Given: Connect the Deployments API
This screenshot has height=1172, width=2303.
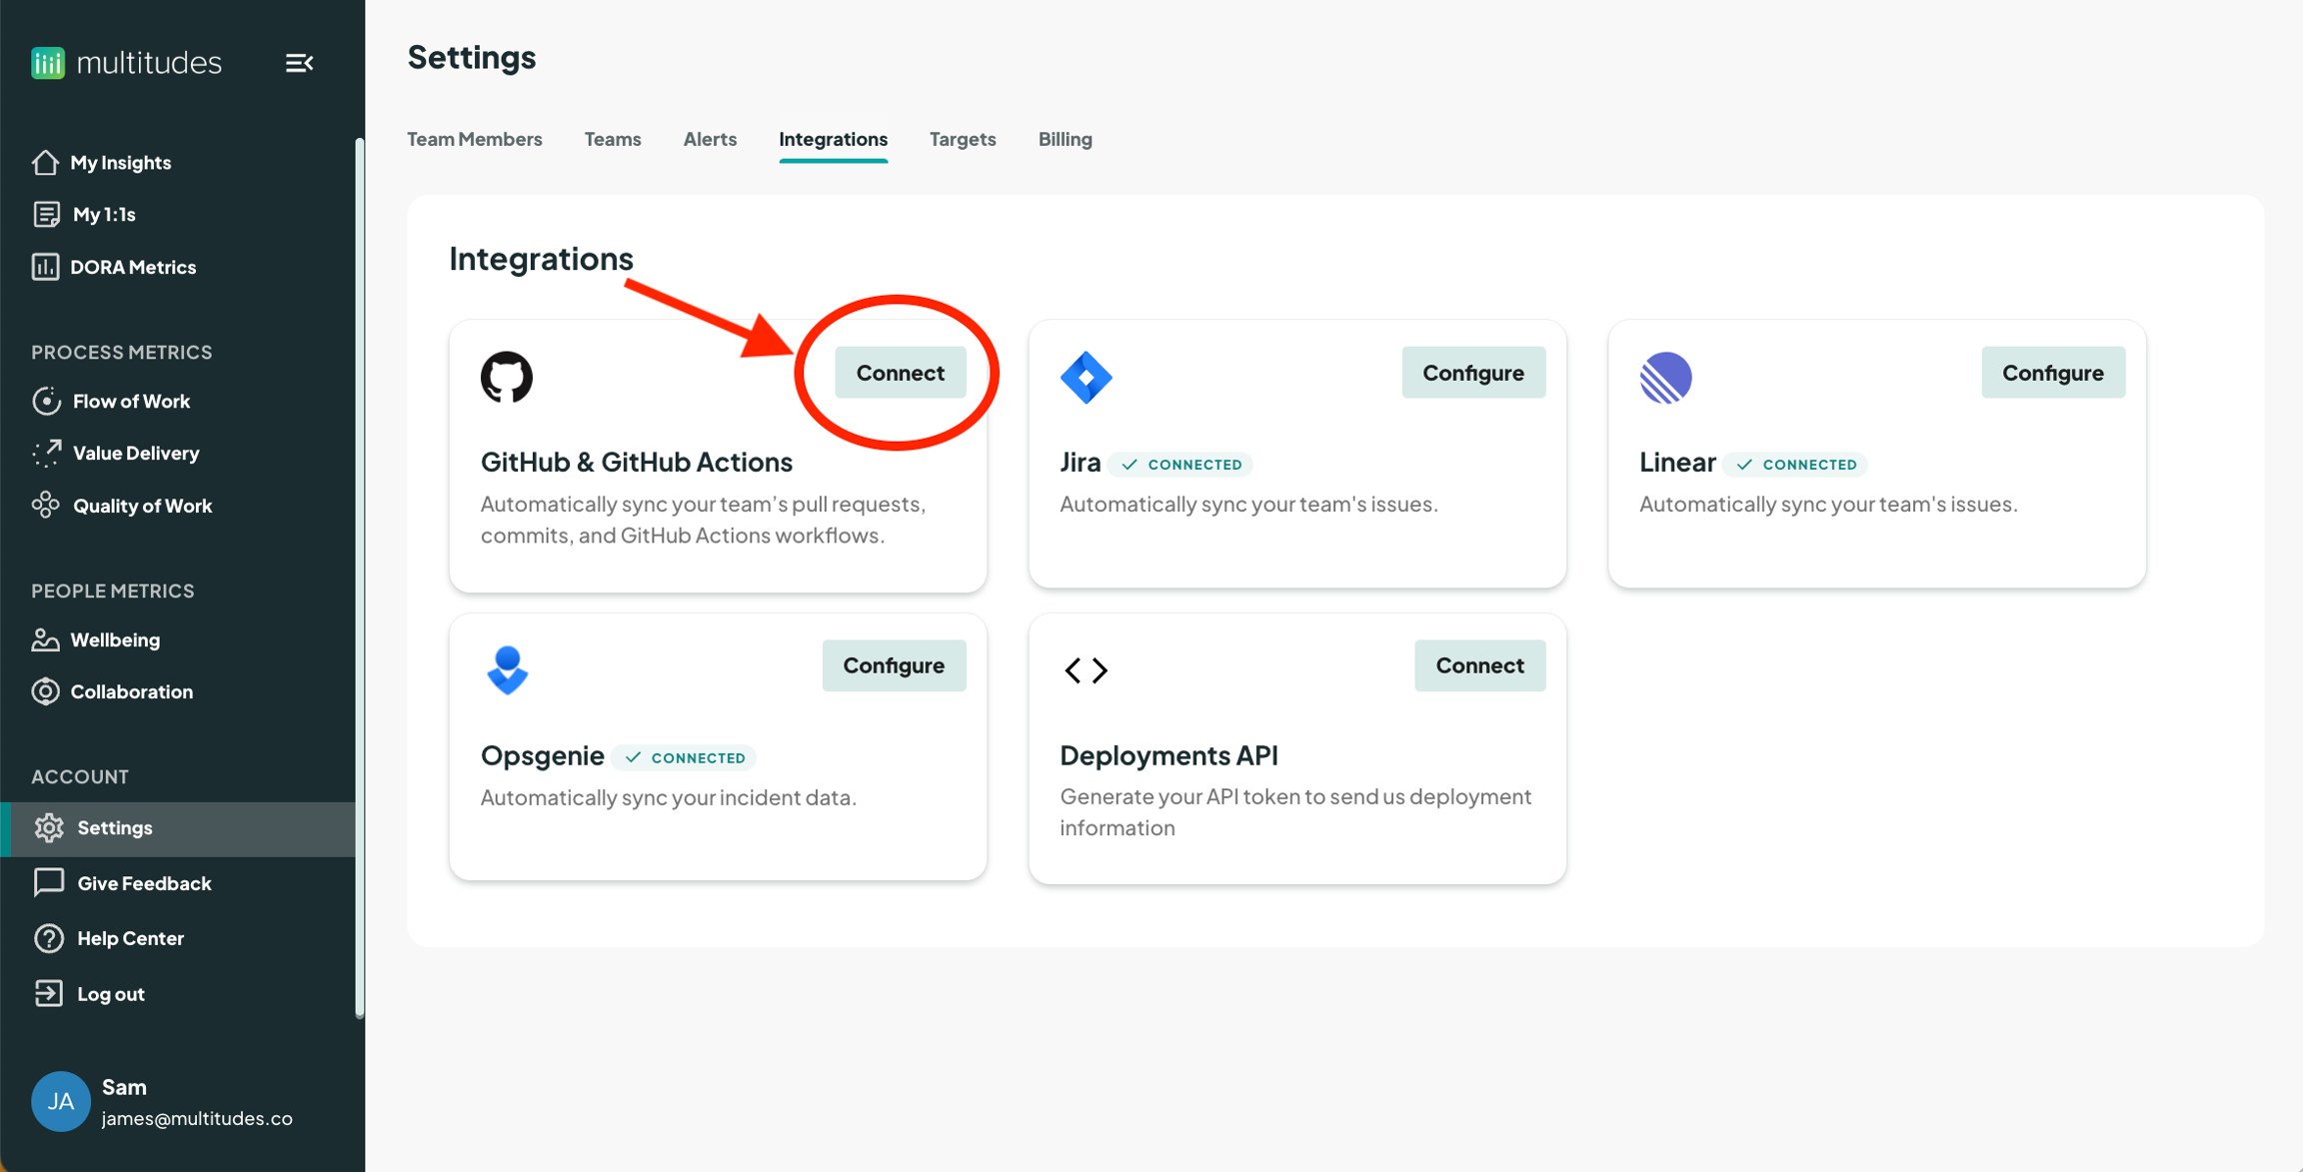Looking at the screenshot, I should pos(1478,665).
